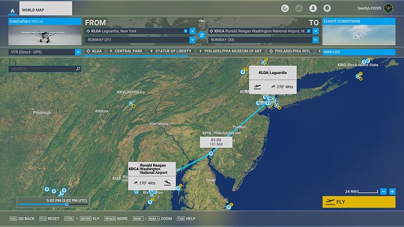The image size is (404, 227).
Task: Select the PHILADELPHIA MUSEUM OF ART waypoint
Action: (230, 51)
